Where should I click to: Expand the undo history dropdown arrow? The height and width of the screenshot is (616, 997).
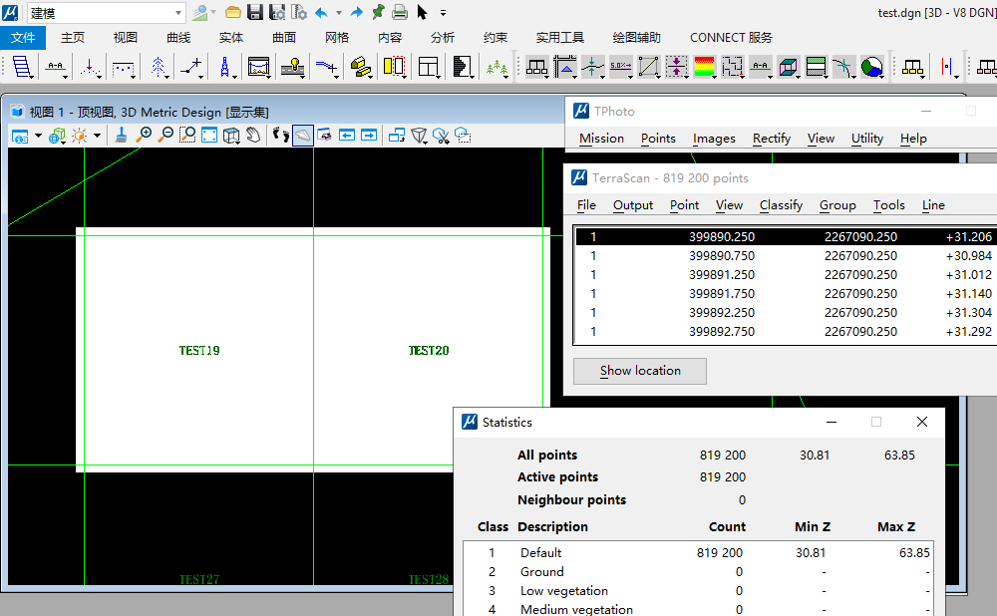(339, 13)
